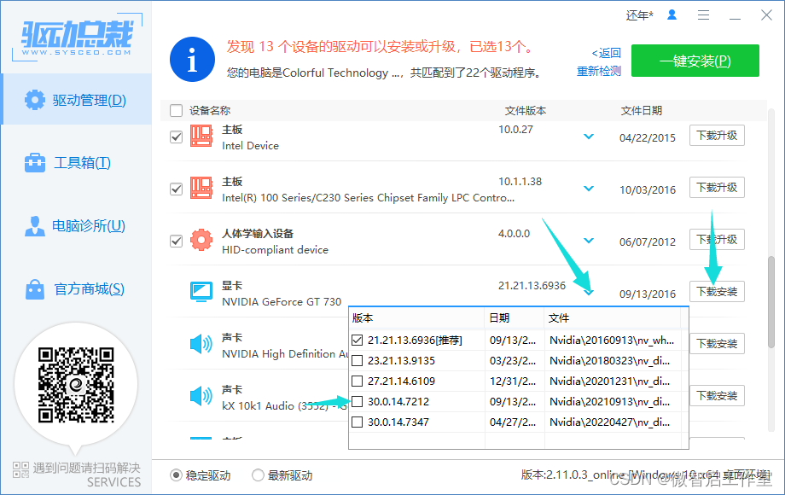785x495 pixels.
Task: Click 下载升级 for HID-compliant device
Action: pyautogui.click(x=717, y=239)
